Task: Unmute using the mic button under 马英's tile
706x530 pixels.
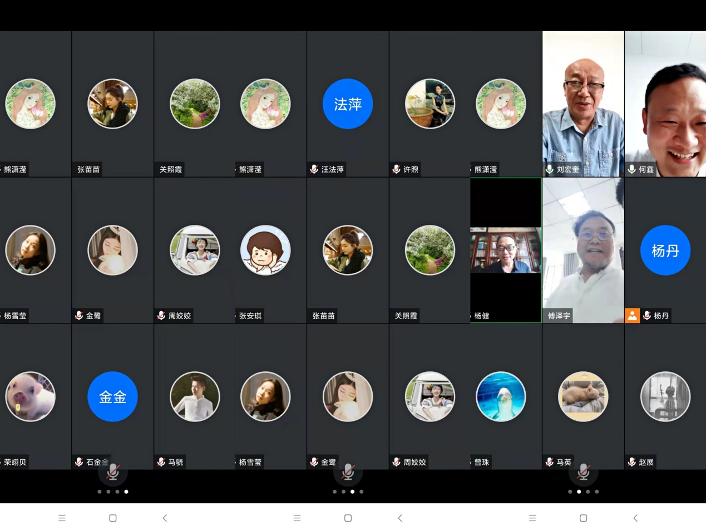Action: coord(583,472)
